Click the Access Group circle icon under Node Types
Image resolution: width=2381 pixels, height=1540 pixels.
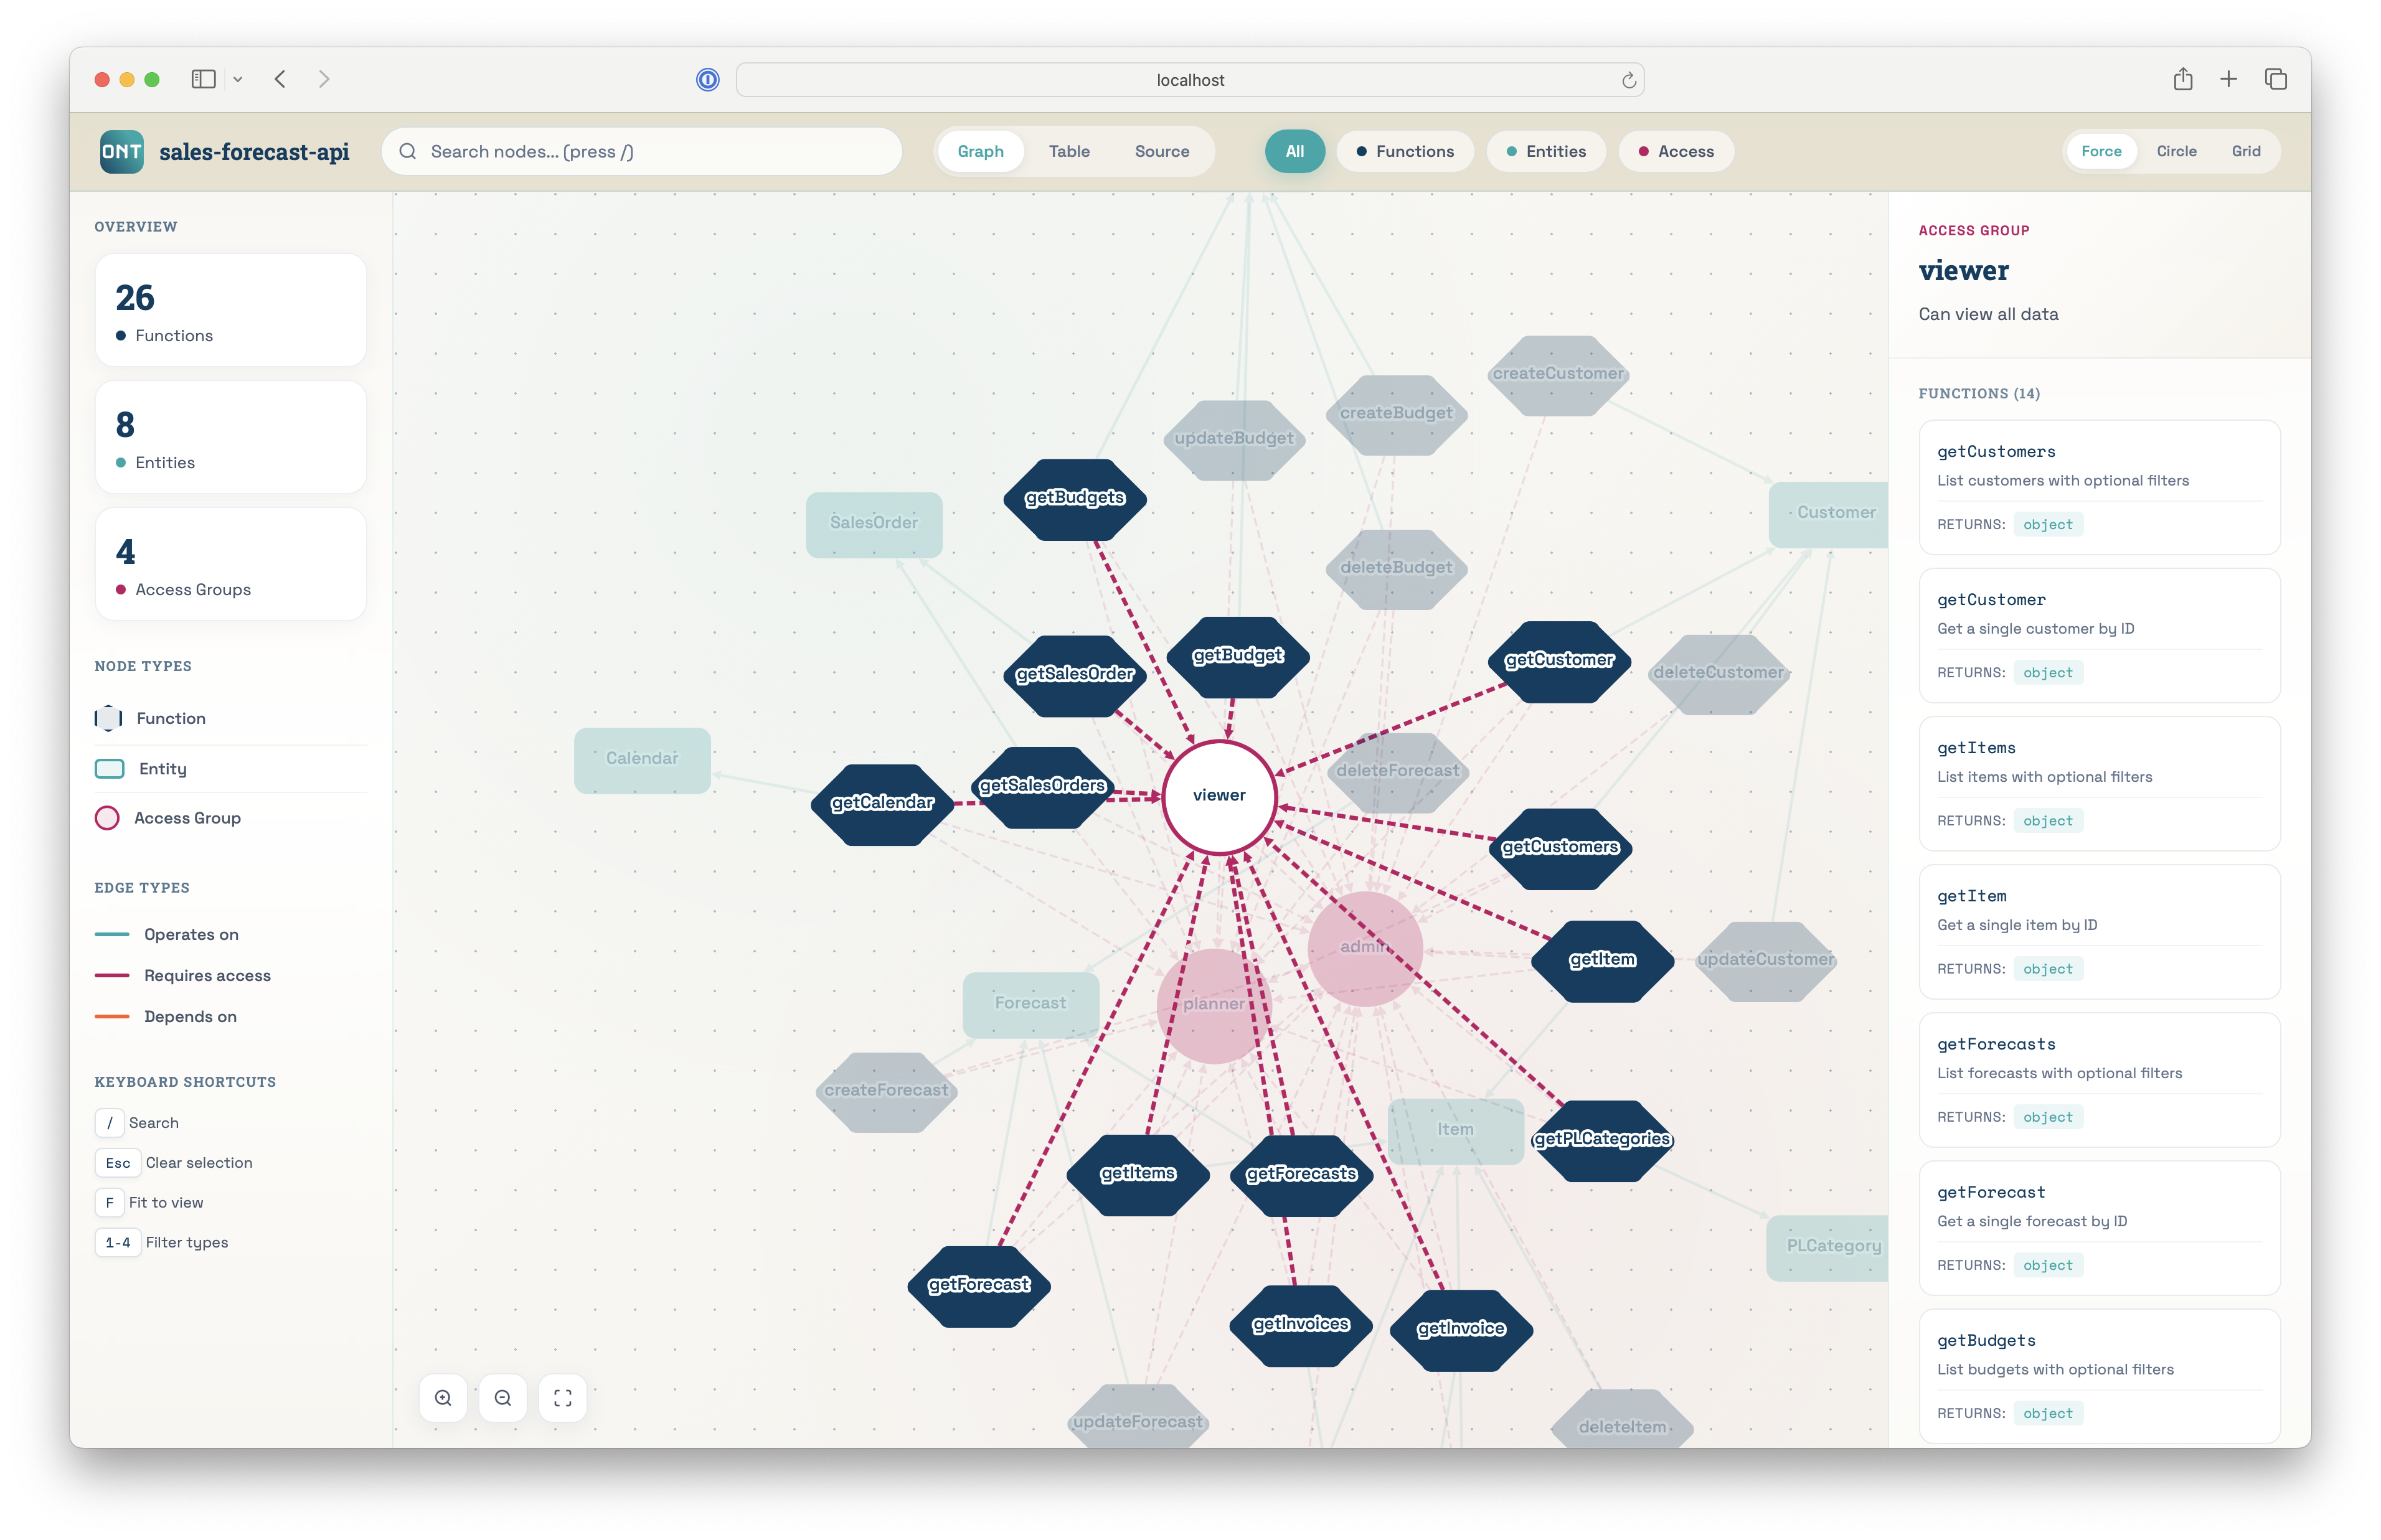pos(108,817)
